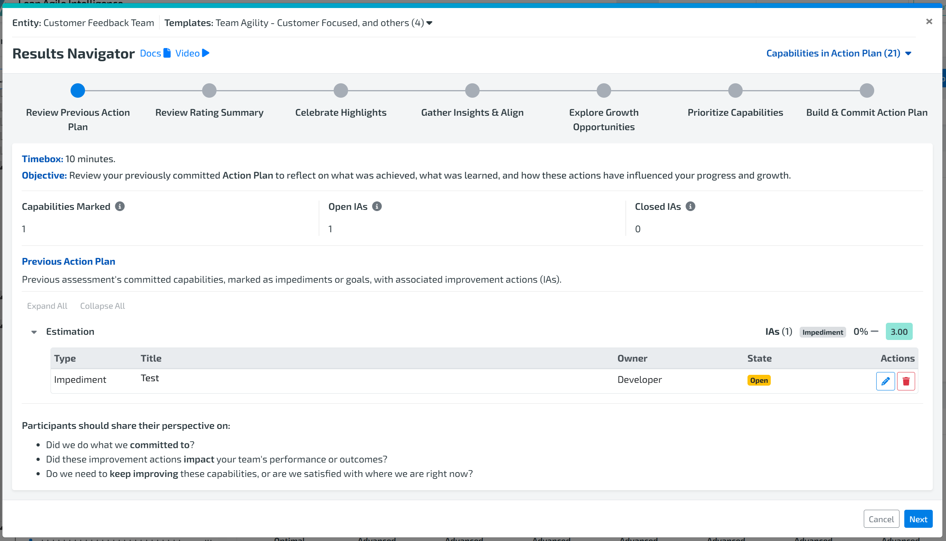
Task: Click info icon beside Capabilities Marked
Action: pos(120,206)
